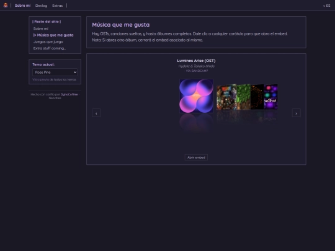Follow the Neocities footer link
Image resolution: width=335 pixels, height=251 pixels.
click(x=55, y=98)
